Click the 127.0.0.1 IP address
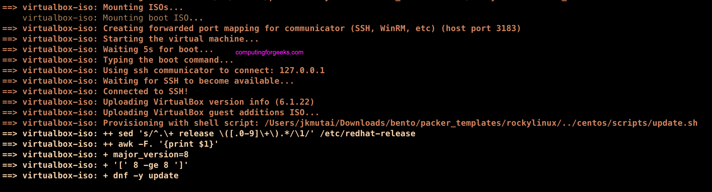The width and height of the screenshot is (712, 192). pyautogui.click(x=302, y=71)
